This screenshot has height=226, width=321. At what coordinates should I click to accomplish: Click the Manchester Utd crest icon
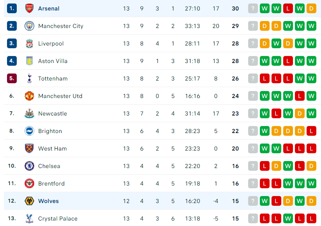[29, 96]
